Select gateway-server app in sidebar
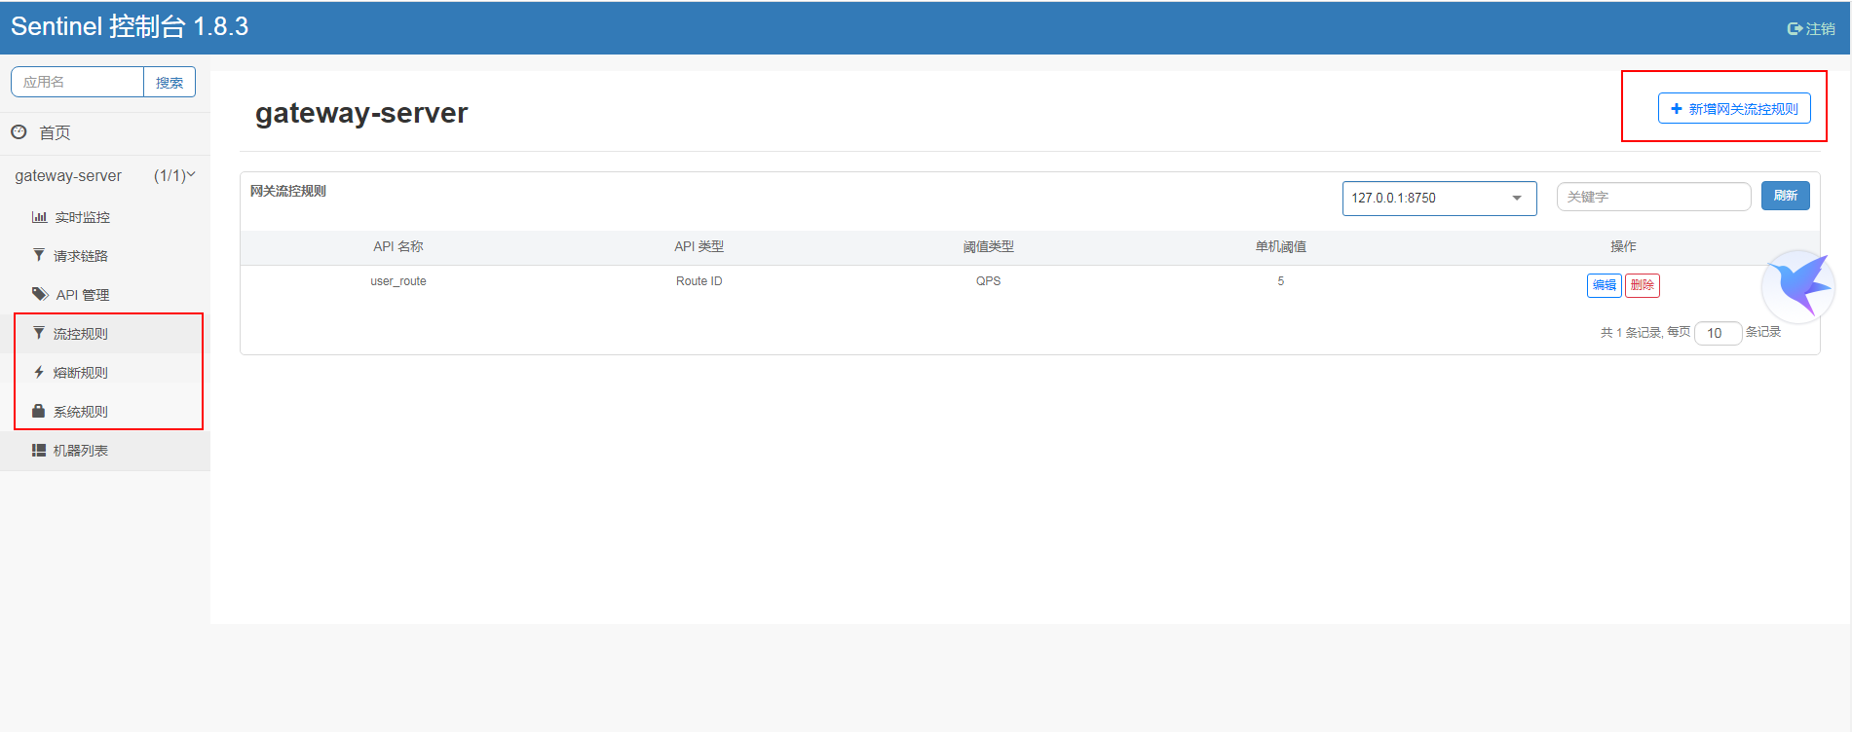Screen dimensions: 1852x732 coord(68,176)
